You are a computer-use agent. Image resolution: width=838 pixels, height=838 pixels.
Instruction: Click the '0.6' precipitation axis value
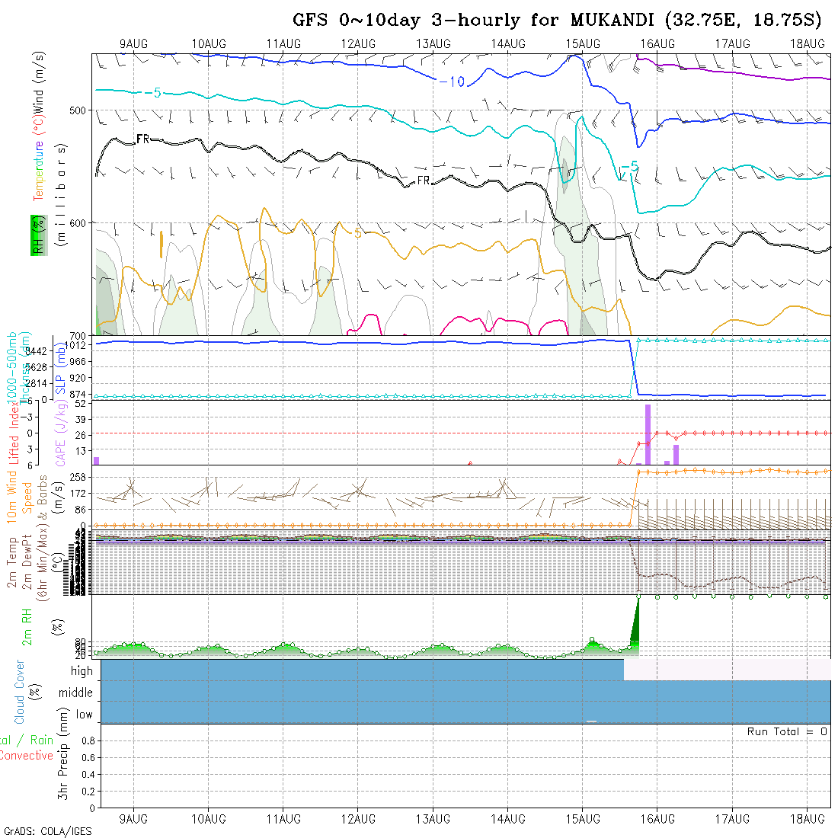click(88, 758)
